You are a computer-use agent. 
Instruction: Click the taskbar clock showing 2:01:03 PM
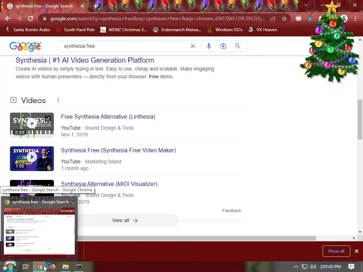point(330,267)
